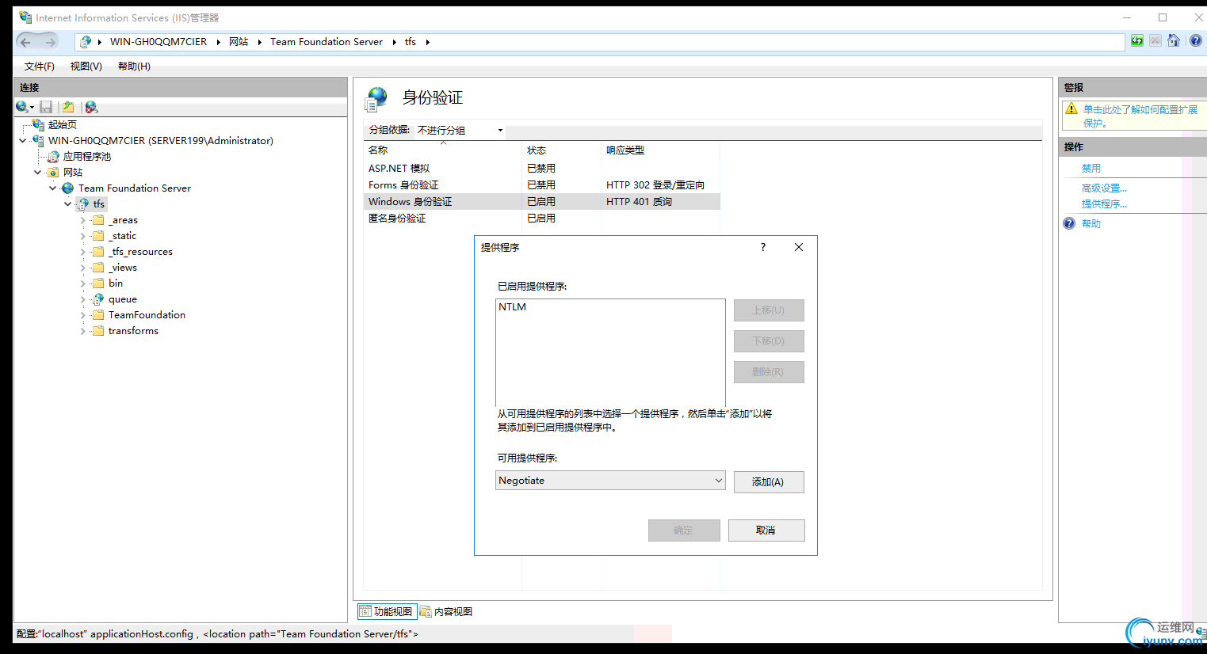Sort by the 名称 column header
Screen dimensions: 1207x654
pos(443,150)
